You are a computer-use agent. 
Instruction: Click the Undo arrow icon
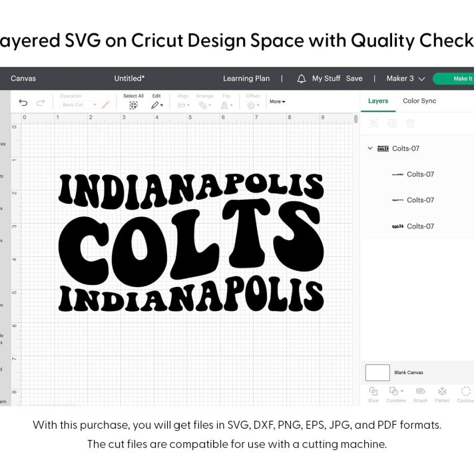(x=23, y=103)
